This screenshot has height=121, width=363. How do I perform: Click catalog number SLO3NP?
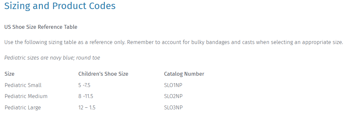click(173, 107)
